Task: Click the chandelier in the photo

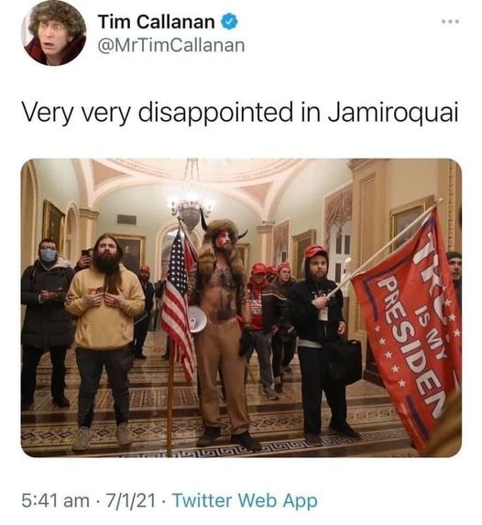Action: click(191, 201)
